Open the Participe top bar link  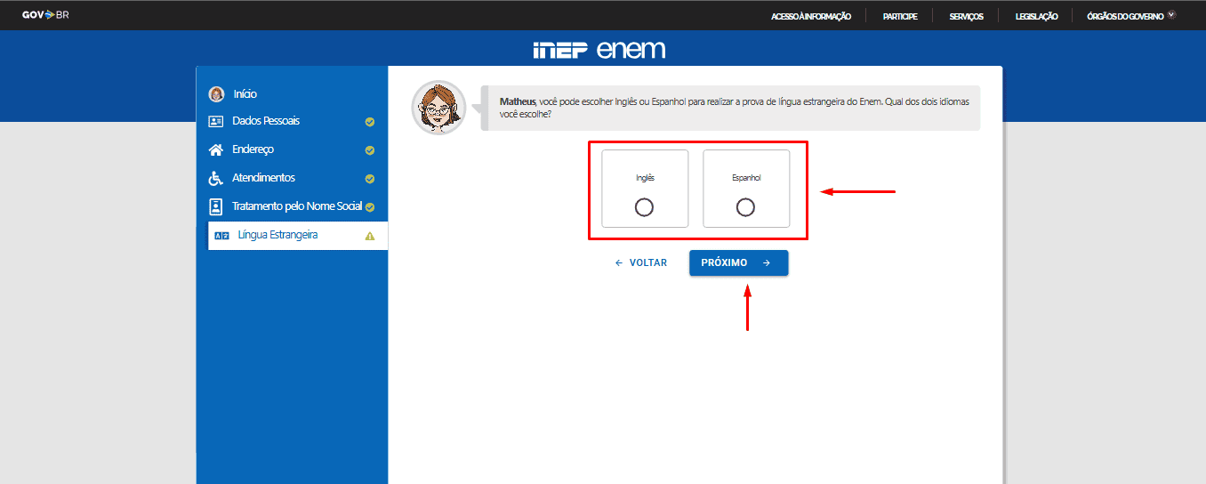point(899,16)
